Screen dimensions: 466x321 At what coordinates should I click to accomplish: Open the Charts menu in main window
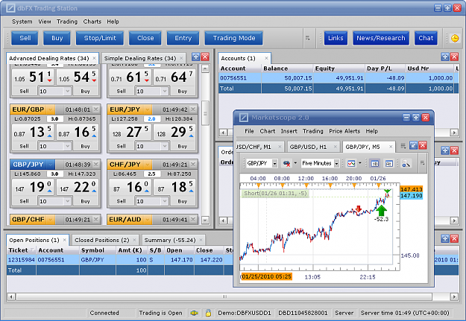point(92,22)
